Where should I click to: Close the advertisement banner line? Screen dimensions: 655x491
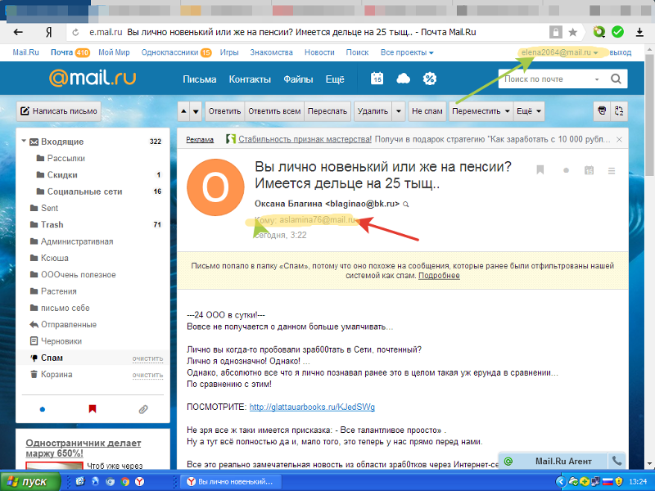tap(620, 139)
